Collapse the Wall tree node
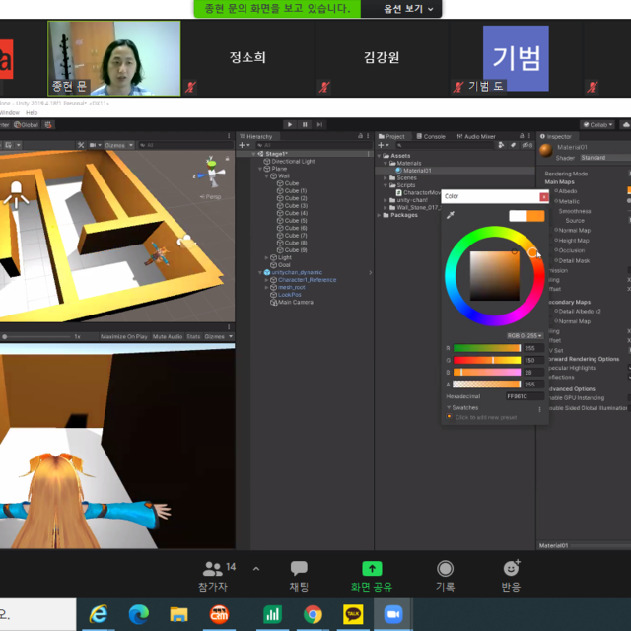Viewport: 631px width, 631px height. coord(266,176)
